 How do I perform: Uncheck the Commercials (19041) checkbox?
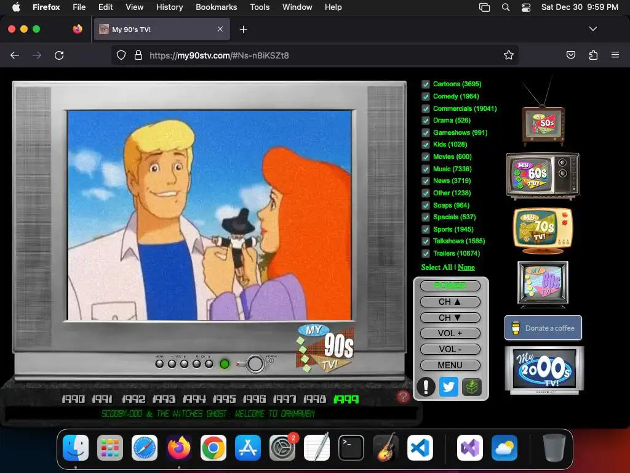point(426,108)
